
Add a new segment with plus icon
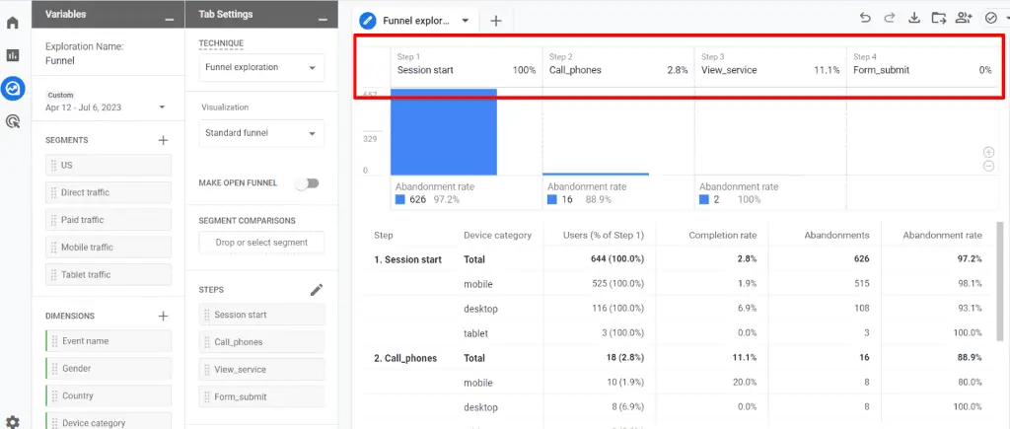(x=164, y=140)
